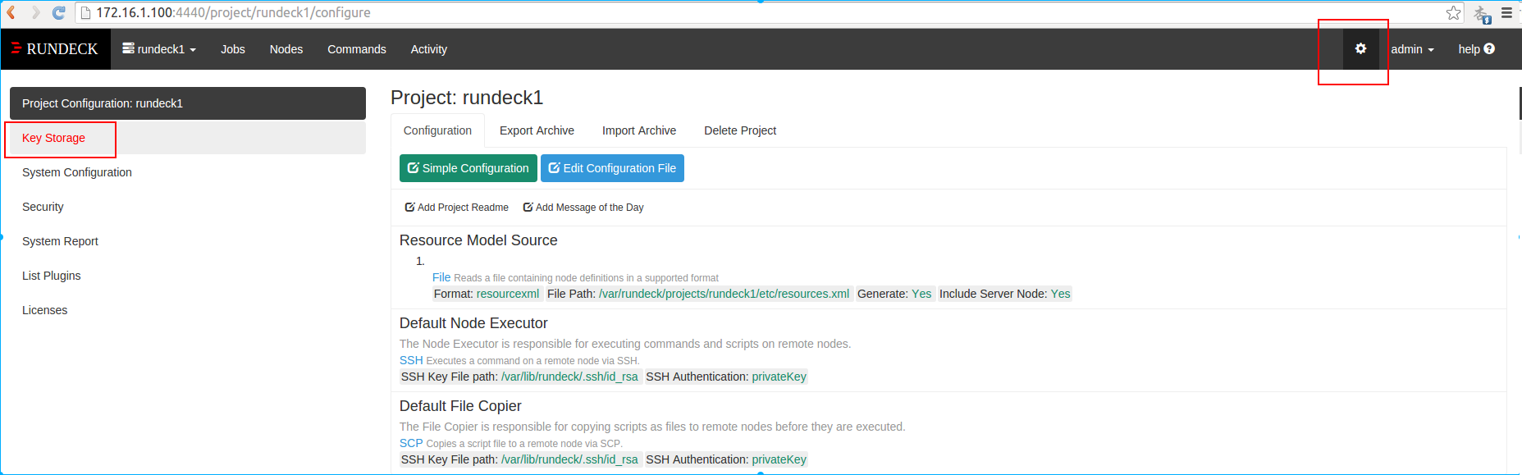The width and height of the screenshot is (1522, 475).
Task: Open the admin user dropdown
Action: 1412,49
